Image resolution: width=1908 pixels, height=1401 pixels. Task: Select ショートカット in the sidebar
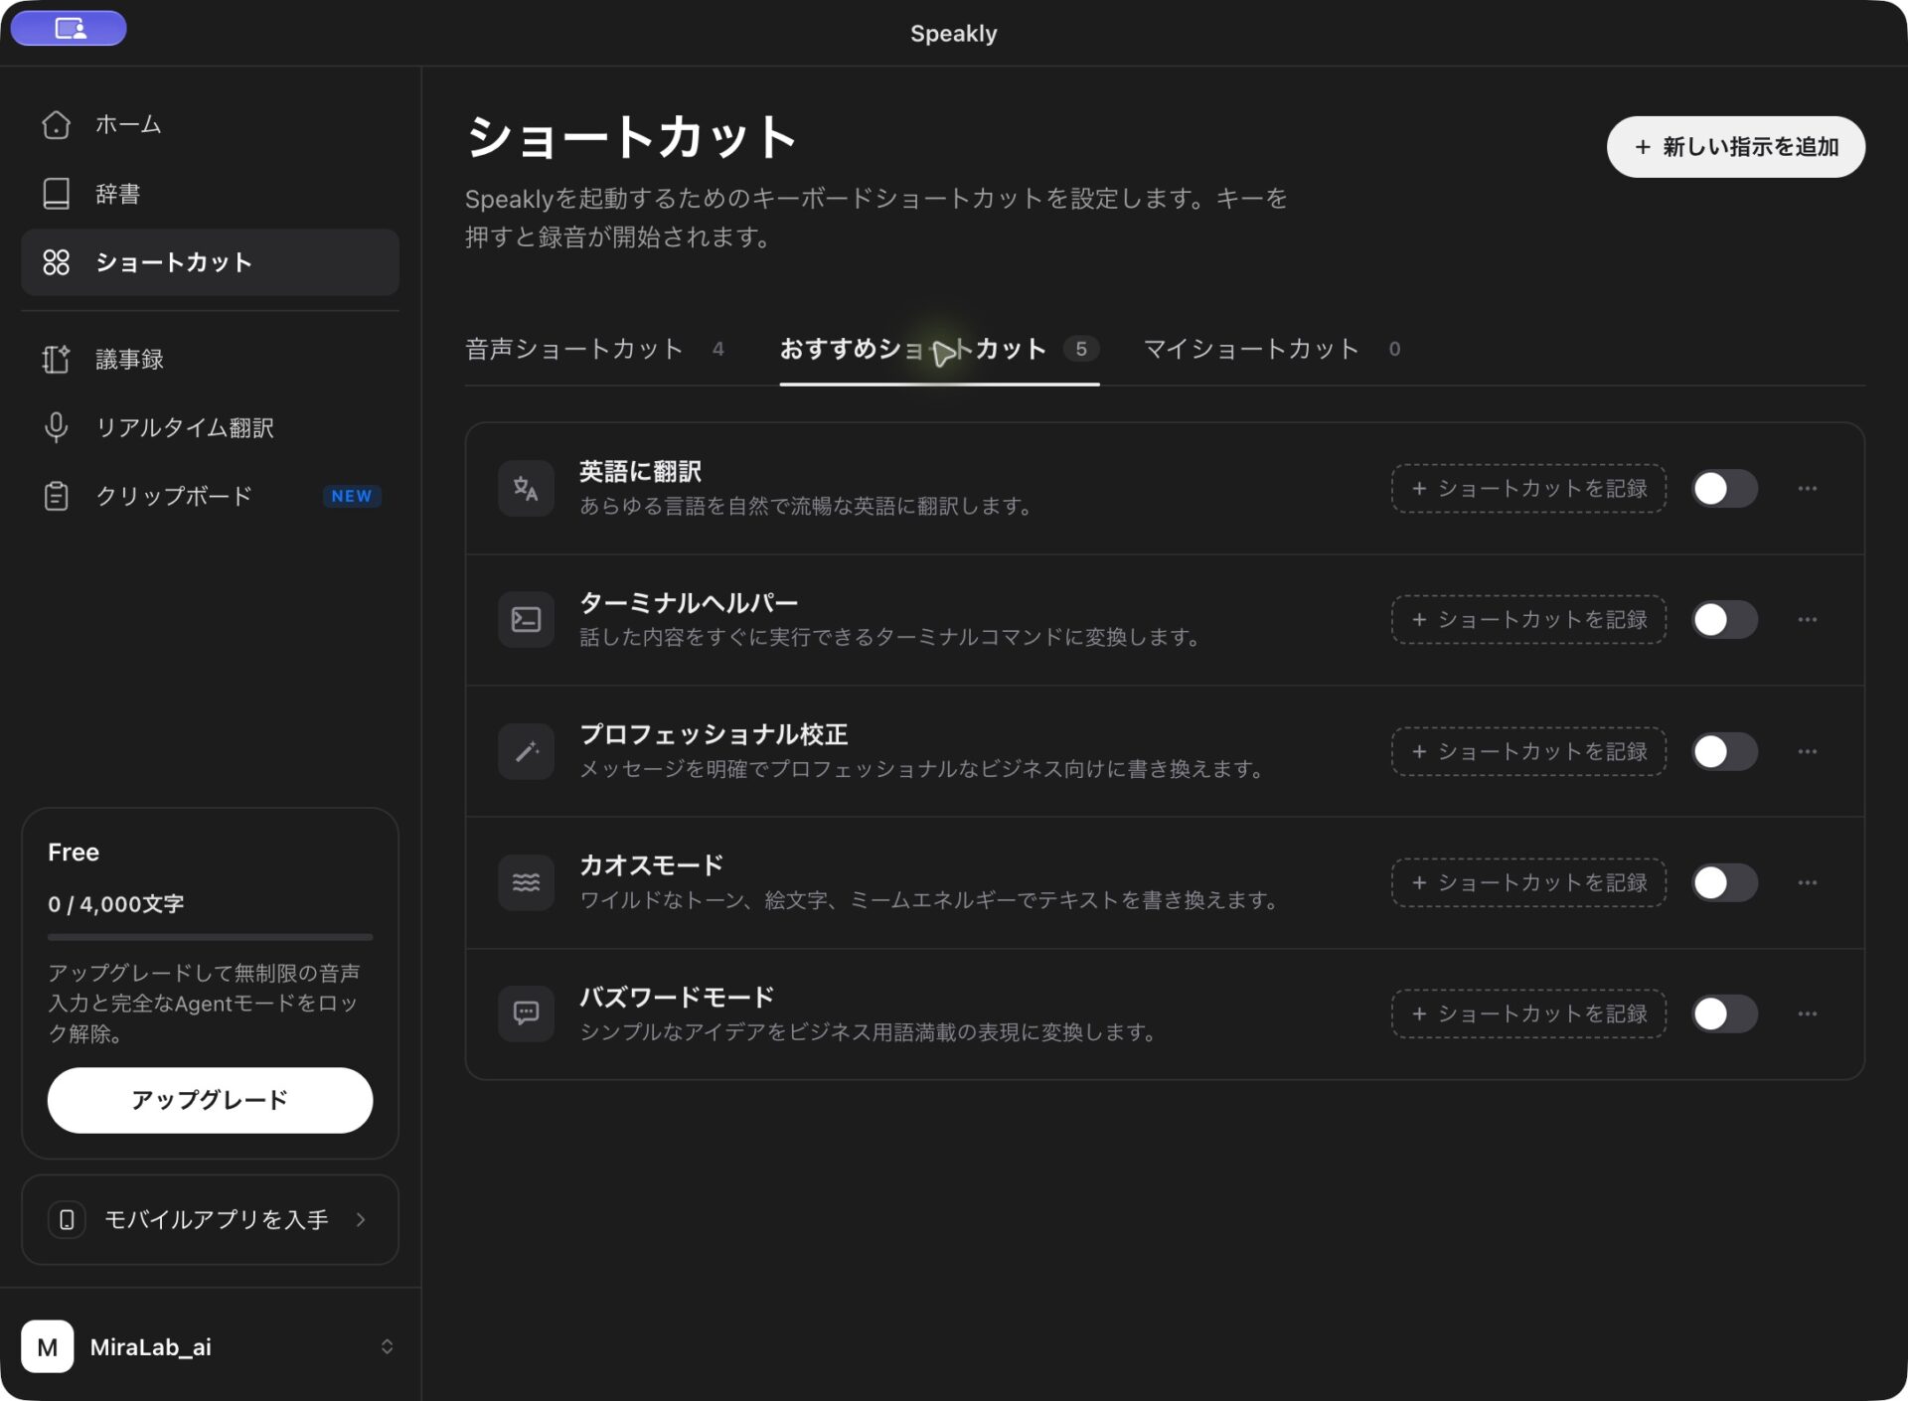[x=210, y=262]
